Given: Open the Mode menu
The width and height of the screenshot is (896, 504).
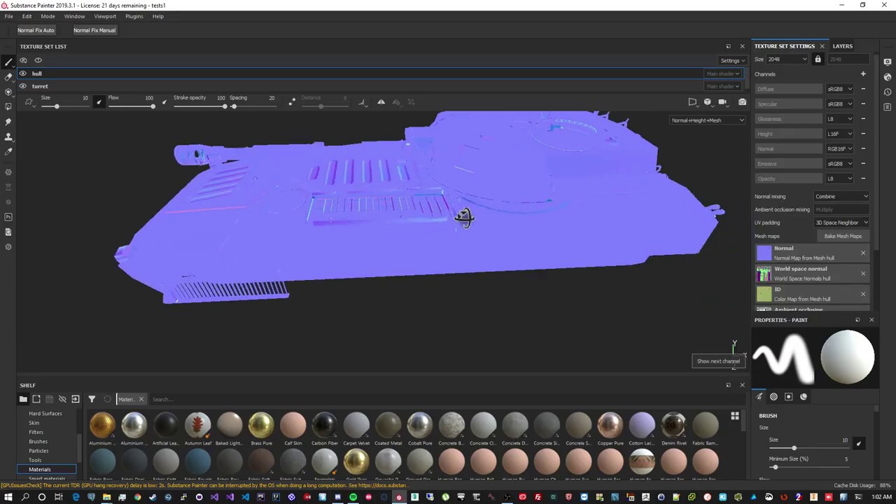Looking at the screenshot, I should click(48, 16).
